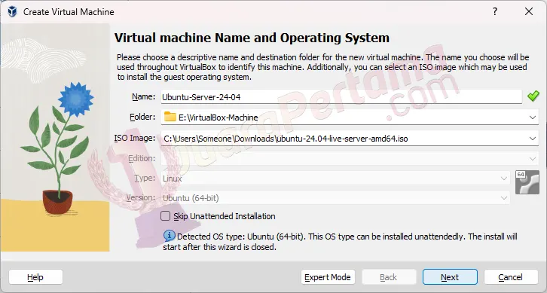Open the disabled Edition dropdown

[x=350, y=159]
